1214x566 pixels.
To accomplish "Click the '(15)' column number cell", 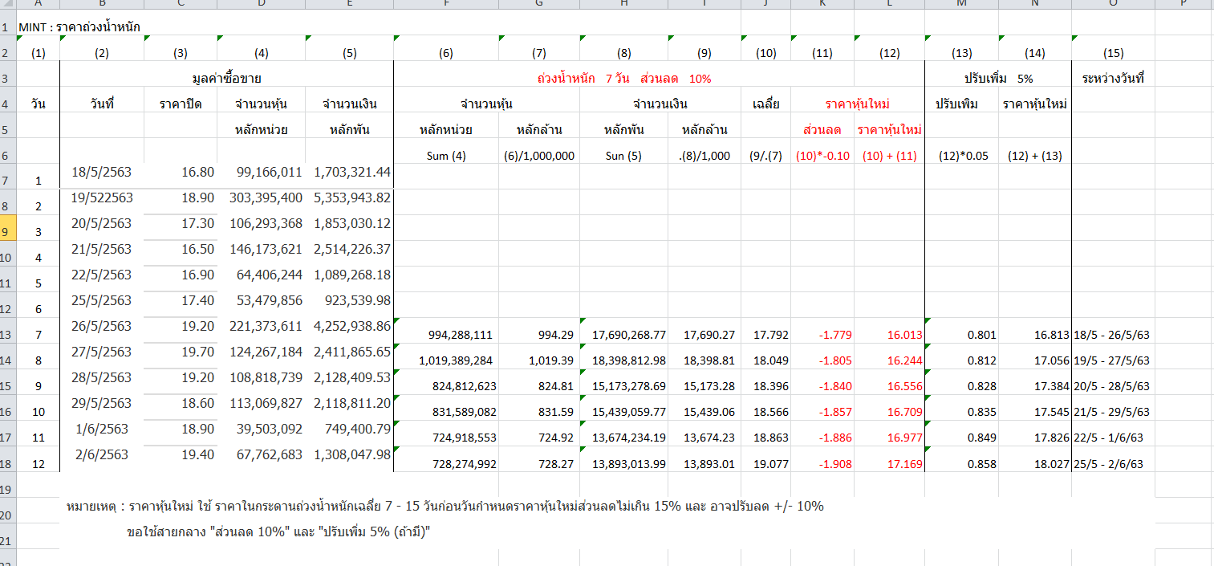I will tap(1113, 54).
